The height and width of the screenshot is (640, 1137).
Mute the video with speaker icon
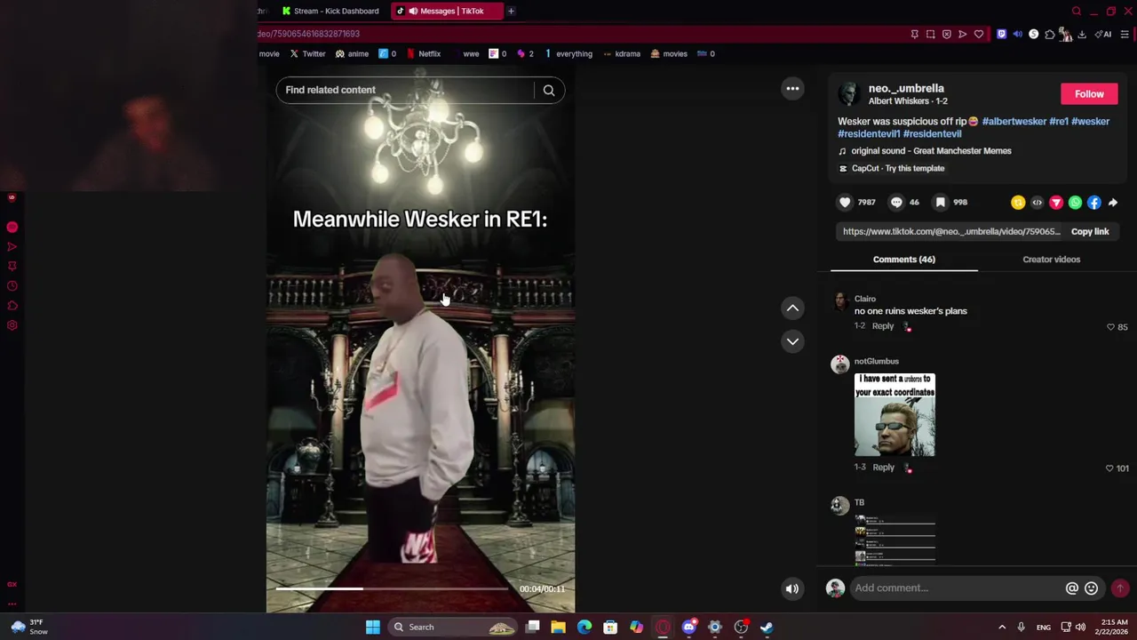(x=792, y=588)
